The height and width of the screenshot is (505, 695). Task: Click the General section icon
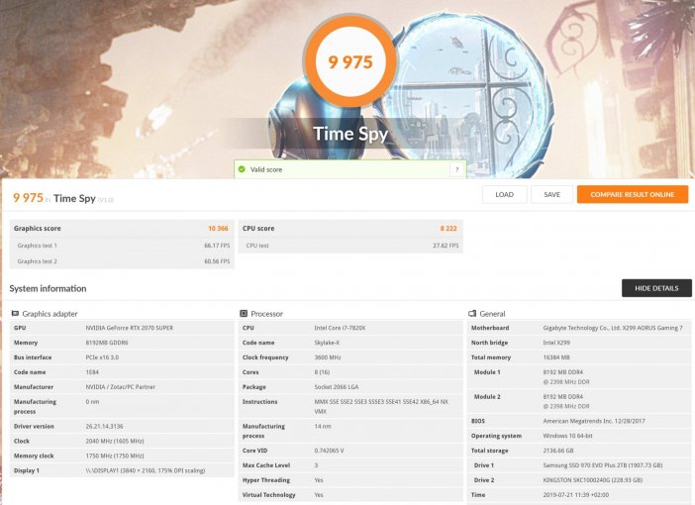point(472,314)
